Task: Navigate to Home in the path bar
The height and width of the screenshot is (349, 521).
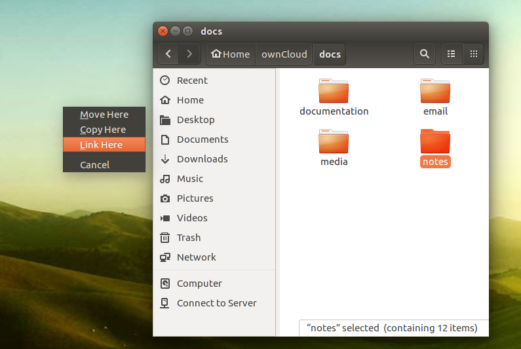Action: (x=231, y=54)
